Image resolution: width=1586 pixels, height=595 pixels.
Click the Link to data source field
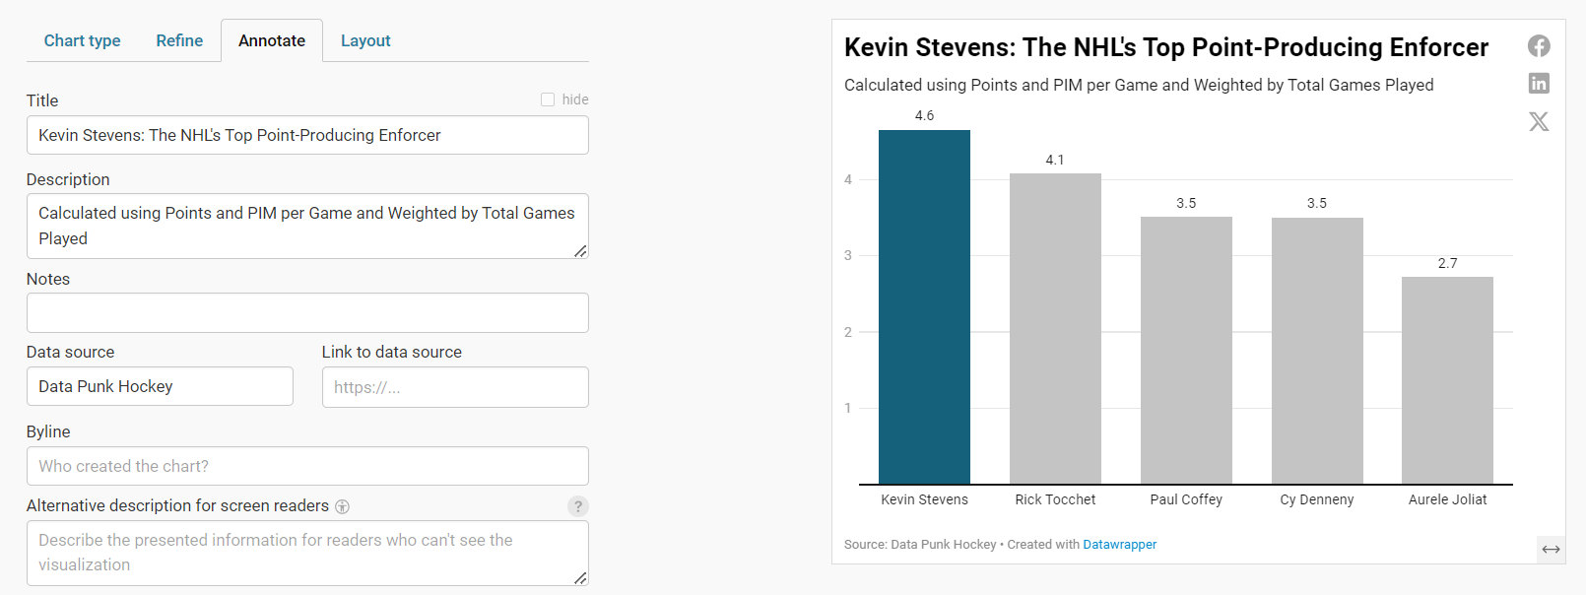pos(455,387)
